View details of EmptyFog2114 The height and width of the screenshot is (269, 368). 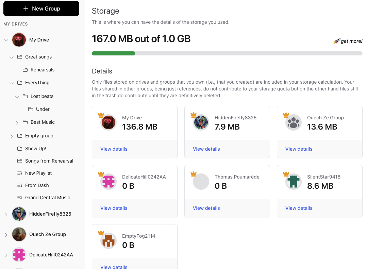point(114,267)
